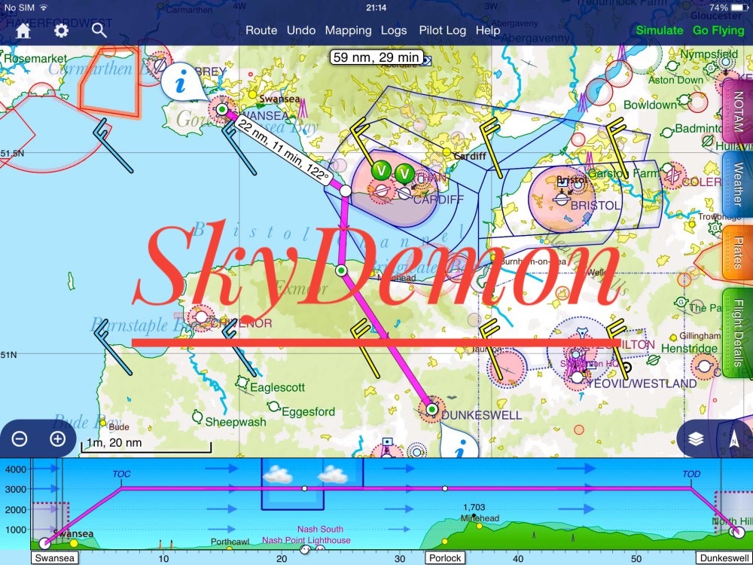Viewport: 753px width, 565px height.
Task: Tap the Eaglescott airfield symbol
Action: [242, 383]
